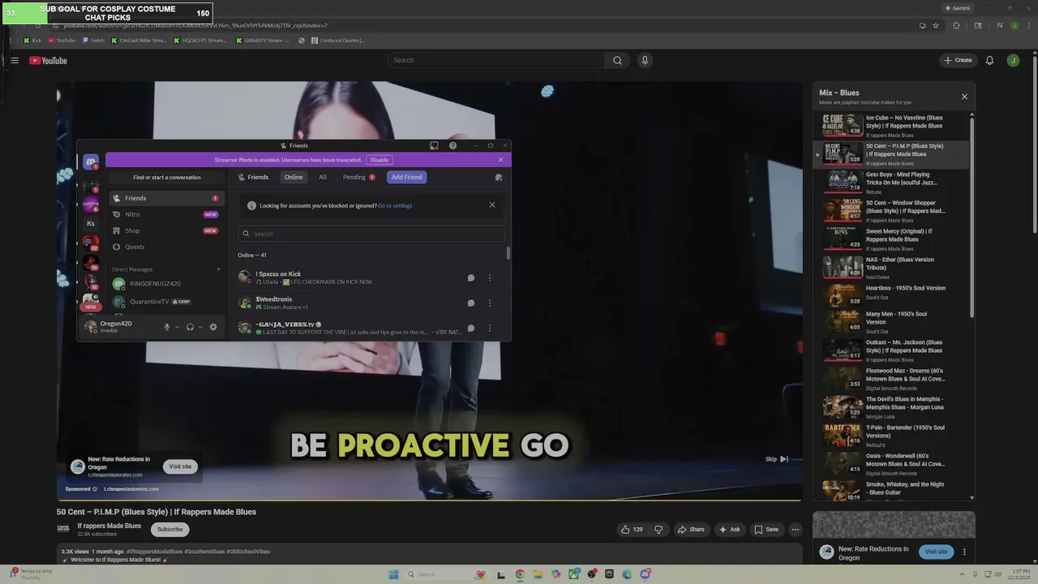The width and height of the screenshot is (1038, 584).
Task: Open the YouTube account avatar menu
Action: tap(1013, 60)
